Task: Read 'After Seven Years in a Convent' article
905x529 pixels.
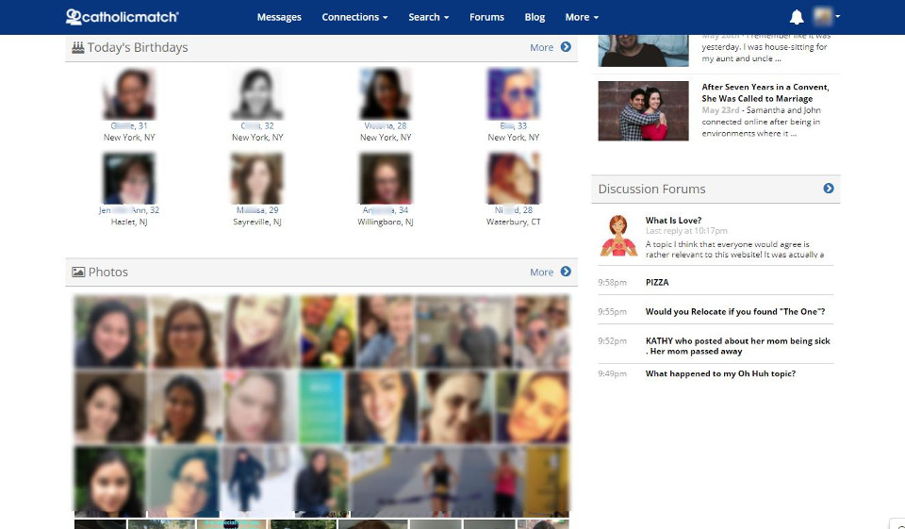Action: tap(765, 92)
